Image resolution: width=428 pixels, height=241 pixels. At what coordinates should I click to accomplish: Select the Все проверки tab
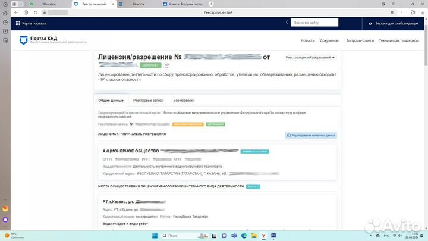[x=184, y=101]
